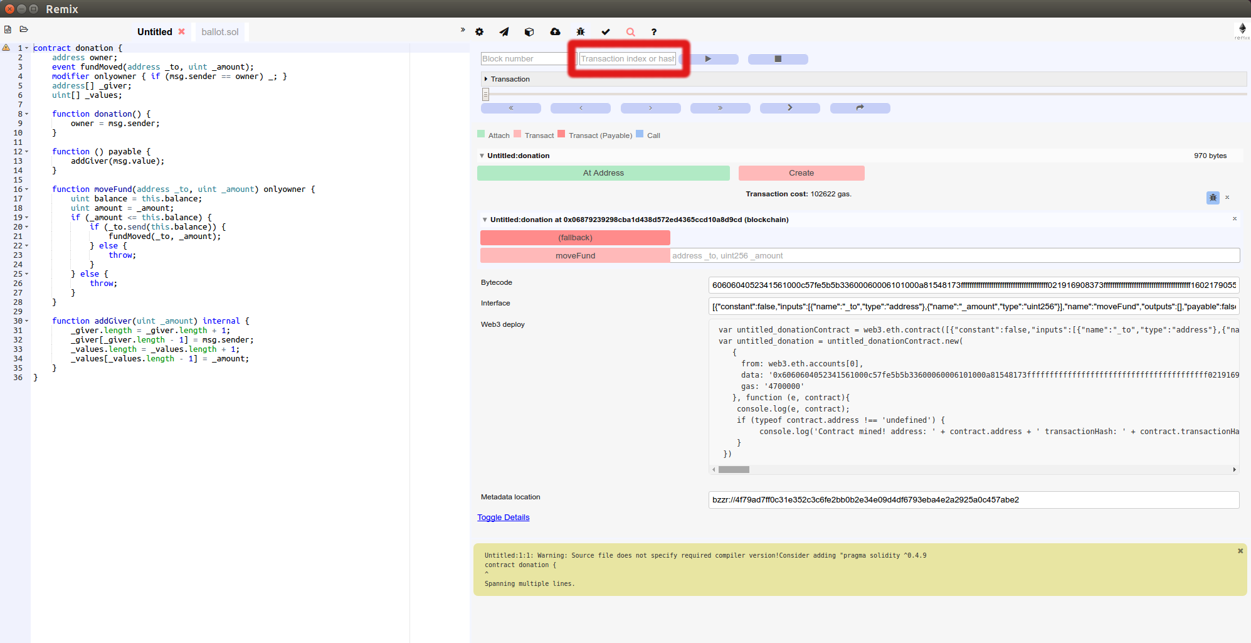The height and width of the screenshot is (643, 1251).
Task: Click the new file icon
Action: click(8, 29)
